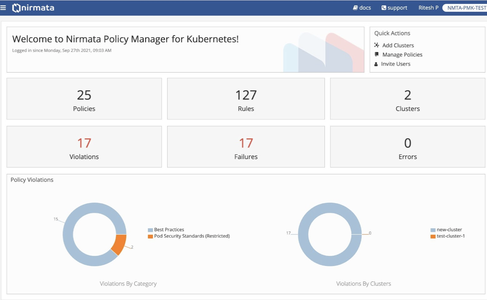The height and width of the screenshot is (300, 487).
Task: Open the 2 Clusters card
Action: coord(408,99)
